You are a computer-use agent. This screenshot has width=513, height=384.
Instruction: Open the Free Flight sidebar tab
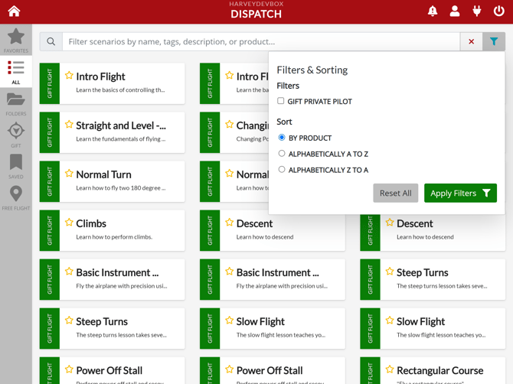(16, 198)
